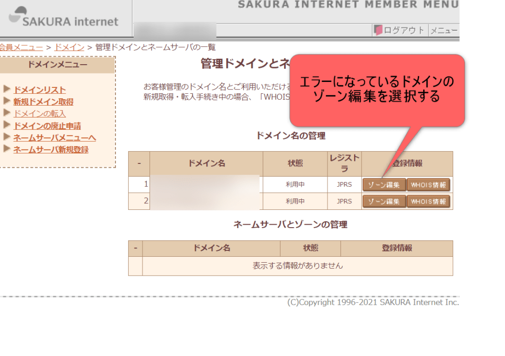Click the ゾーン編集 button for domain row 1

coord(384,185)
